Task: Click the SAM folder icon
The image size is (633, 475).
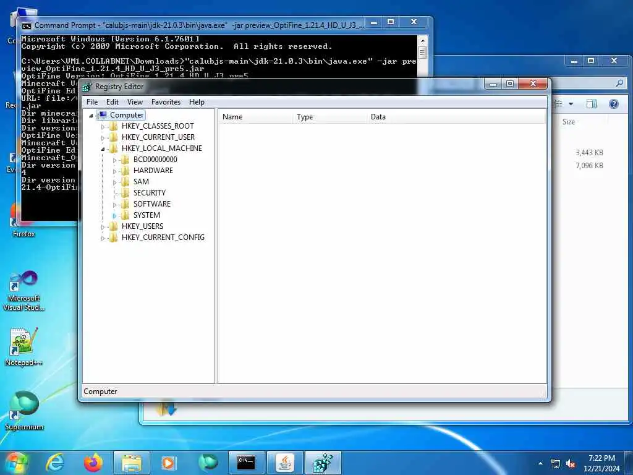Action: pos(125,182)
